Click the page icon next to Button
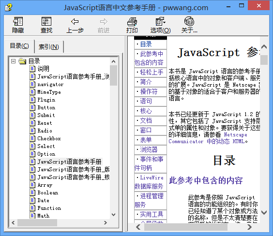The width and height of the screenshot is (273, 236). coord(32,107)
